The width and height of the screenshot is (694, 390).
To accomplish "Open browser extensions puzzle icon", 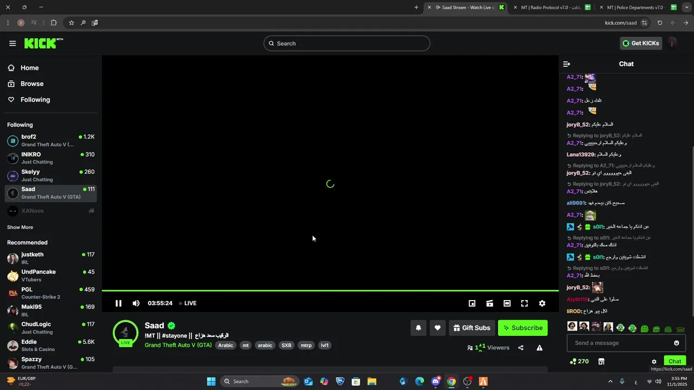I will click(54, 23).
